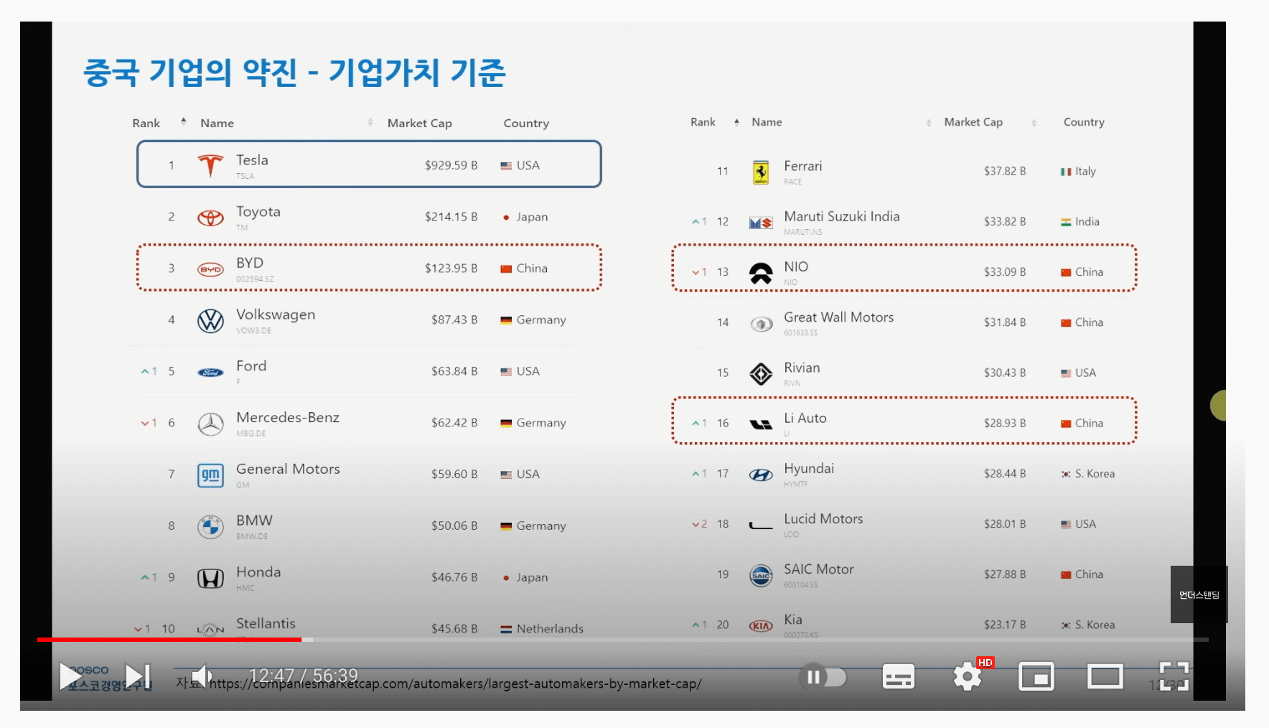Click the NIO logo icon

(761, 273)
